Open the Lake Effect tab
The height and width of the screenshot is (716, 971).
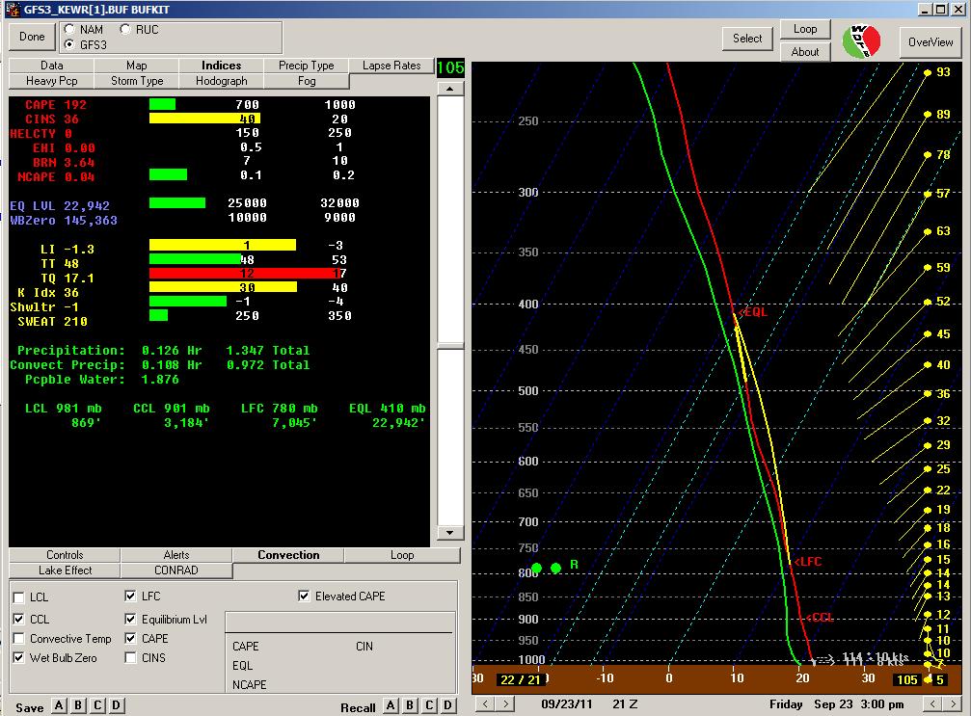coord(65,570)
